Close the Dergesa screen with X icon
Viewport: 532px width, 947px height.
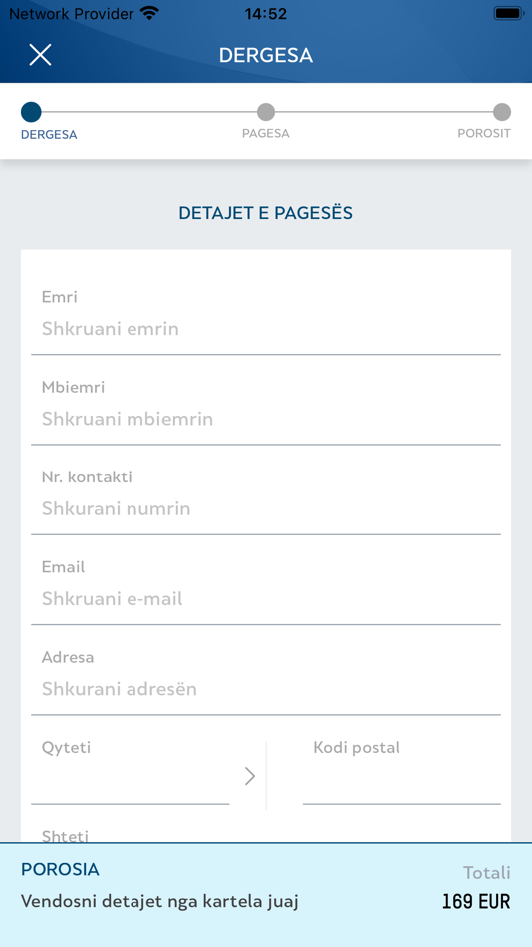pyautogui.click(x=40, y=55)
